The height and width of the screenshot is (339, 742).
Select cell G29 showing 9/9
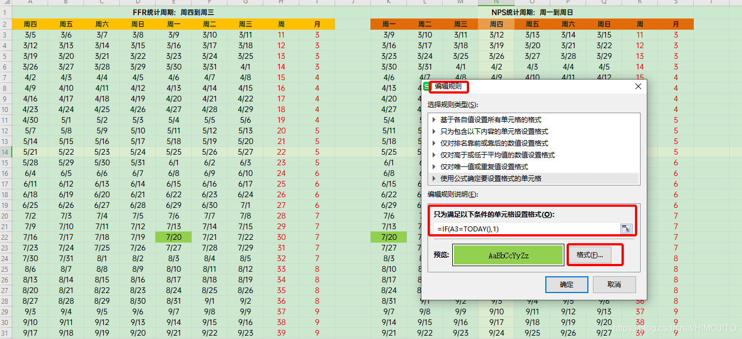[x=245, y=312]
